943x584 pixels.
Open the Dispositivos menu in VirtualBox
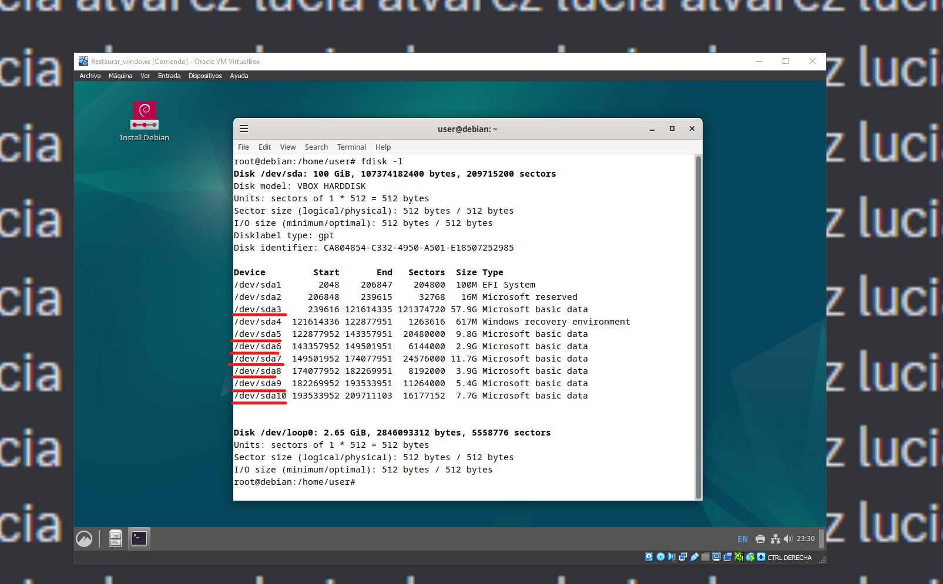(x=205, y=76)
